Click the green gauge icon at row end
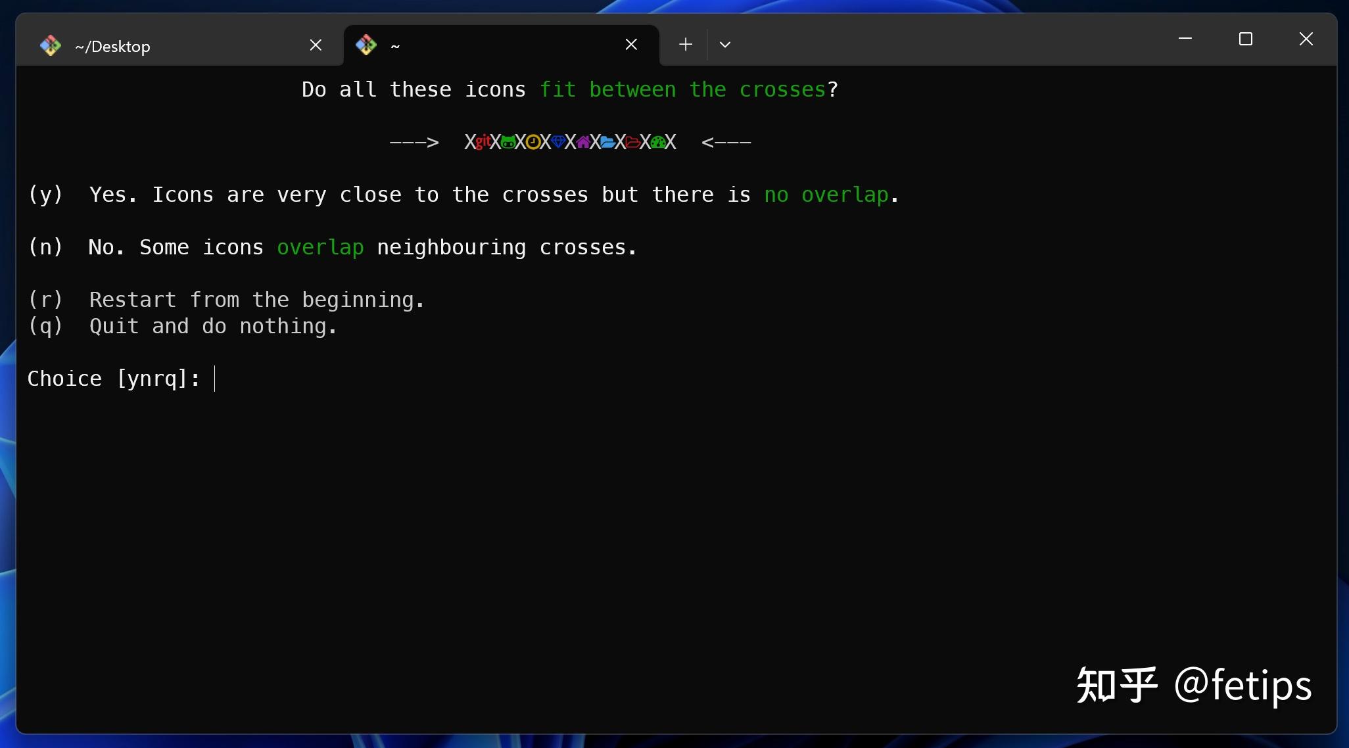Viewport: 1349px width, 748px height. 657,142
